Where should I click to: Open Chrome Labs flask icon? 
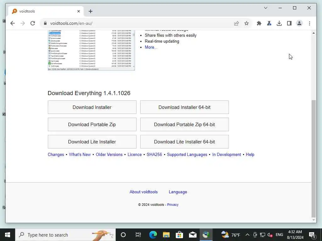click(x=269, y=23)
